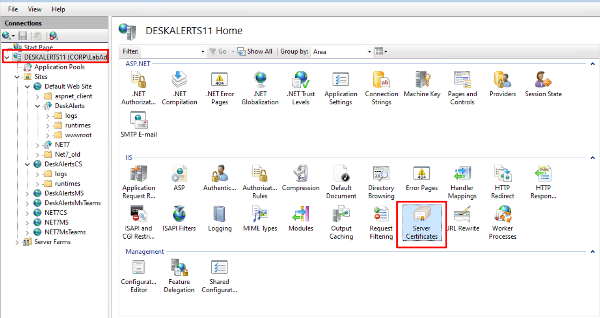Open the File menu
600x318 pixels.
point(13,9)
